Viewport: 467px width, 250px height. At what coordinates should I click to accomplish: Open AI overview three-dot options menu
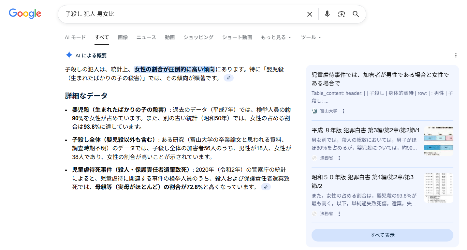coord(456,55)
